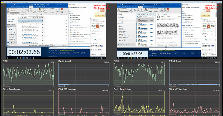Click the orange Office icon in the OnPrem_FSL popup panel
The height and width of the screenshot is (116, 223).
(209, 26)
